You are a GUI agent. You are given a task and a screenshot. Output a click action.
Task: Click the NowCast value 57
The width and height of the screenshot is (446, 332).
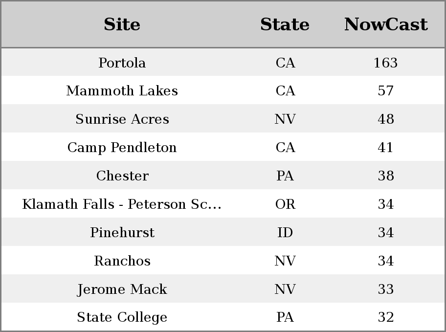click(386, 91)
